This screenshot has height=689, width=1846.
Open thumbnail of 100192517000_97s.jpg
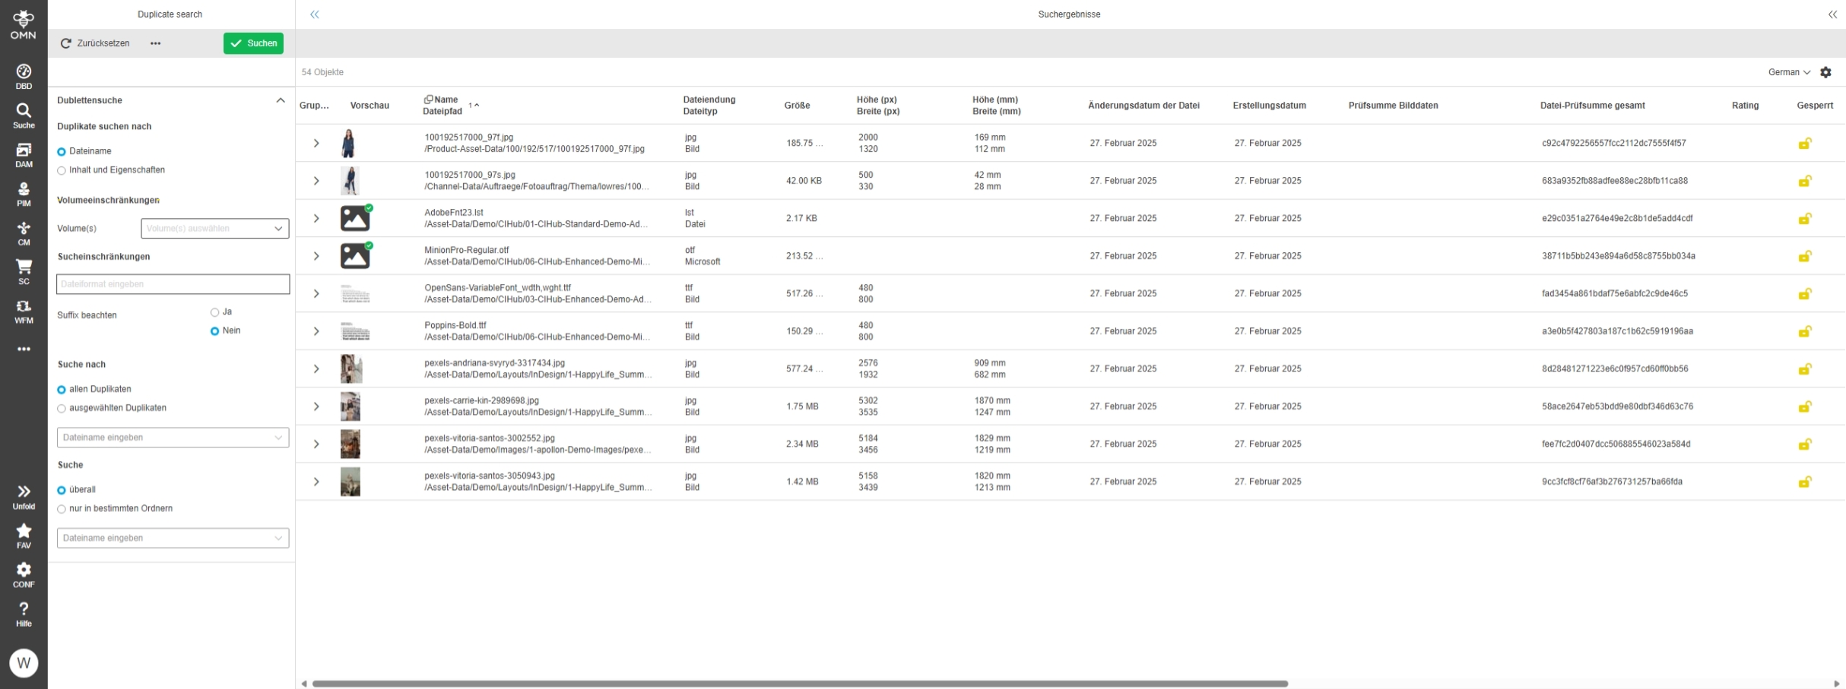(350, 181)
